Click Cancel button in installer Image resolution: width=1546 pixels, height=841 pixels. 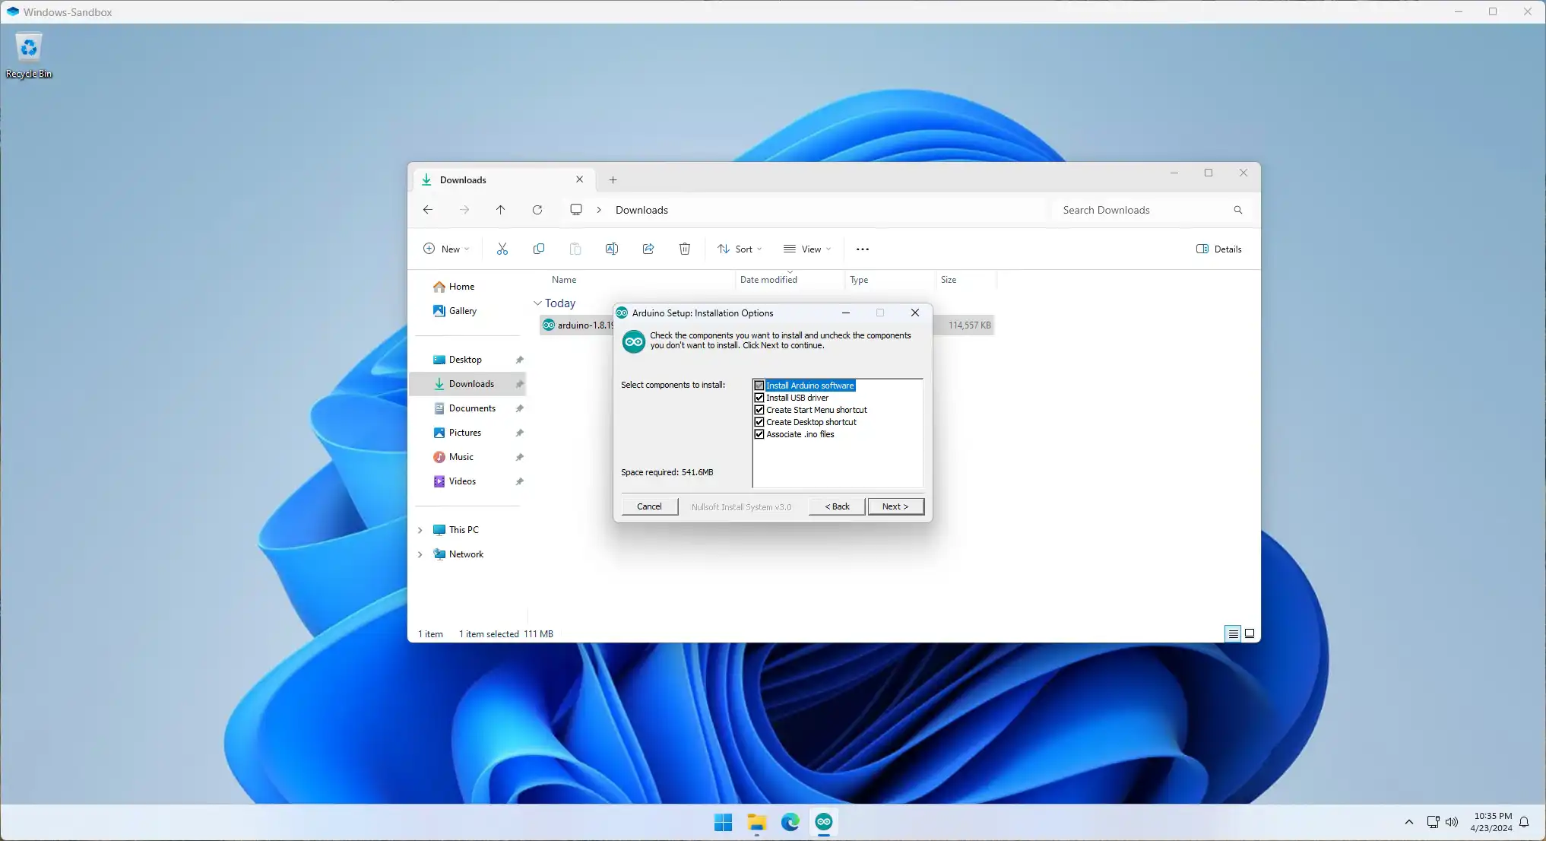(x=649, y=506)
